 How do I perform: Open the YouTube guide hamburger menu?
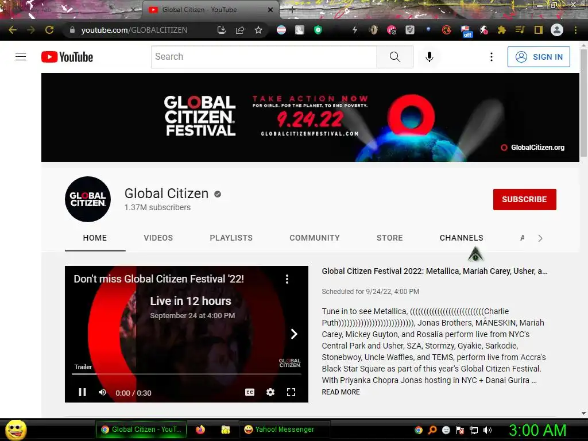[x=21, y=57]
